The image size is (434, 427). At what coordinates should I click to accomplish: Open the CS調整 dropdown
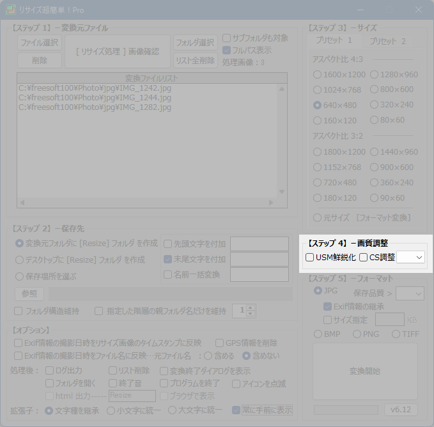coord(411,258)
